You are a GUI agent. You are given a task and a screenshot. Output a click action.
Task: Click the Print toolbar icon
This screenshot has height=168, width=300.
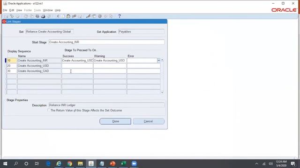point(43,16)
